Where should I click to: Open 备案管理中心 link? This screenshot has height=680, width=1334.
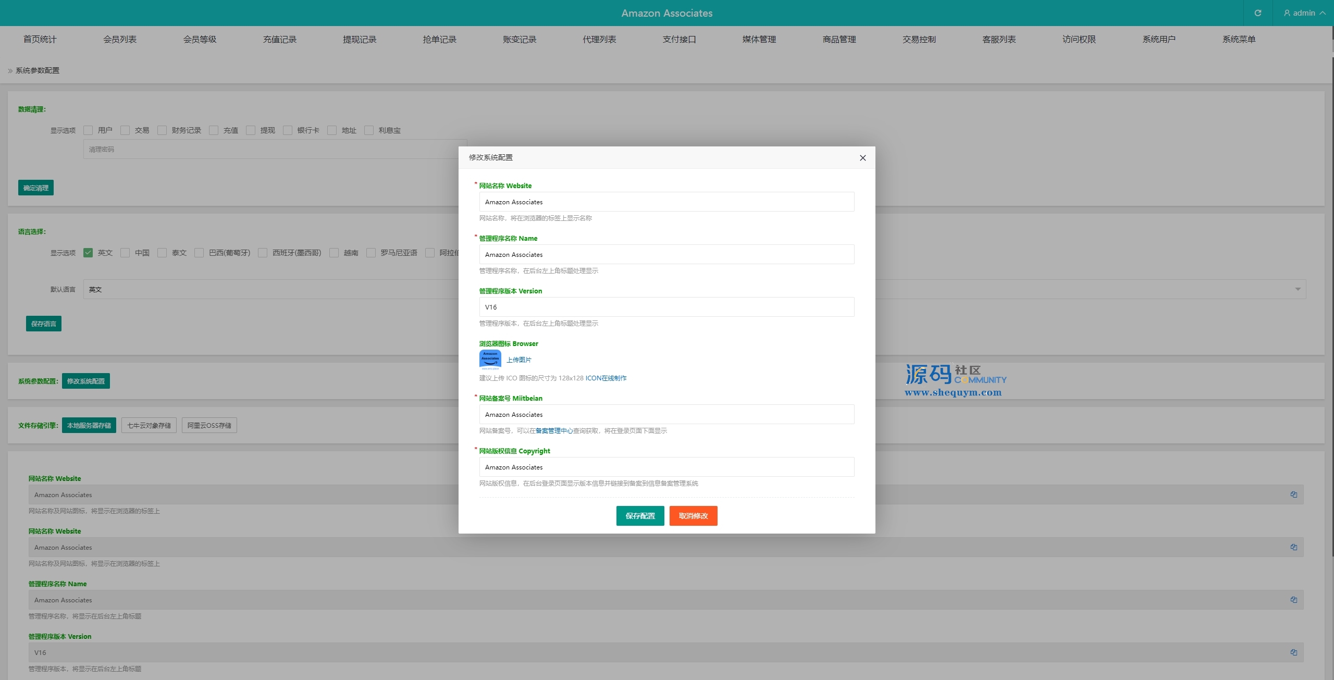(554, 431)
